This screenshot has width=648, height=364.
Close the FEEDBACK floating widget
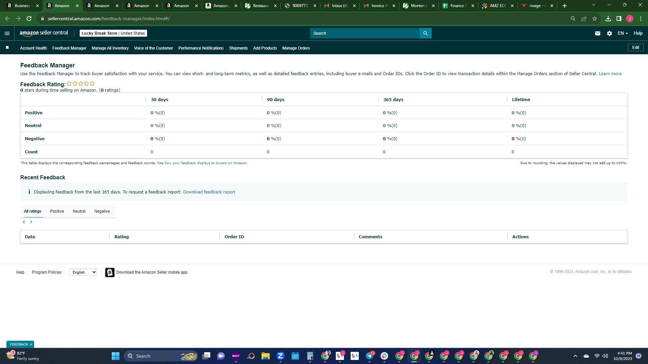31,344
